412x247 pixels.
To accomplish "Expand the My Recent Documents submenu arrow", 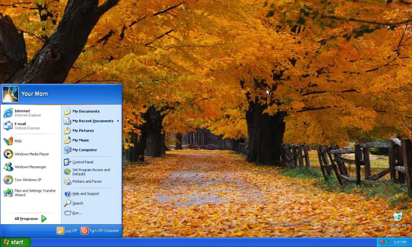I will [x=118, y=121].
